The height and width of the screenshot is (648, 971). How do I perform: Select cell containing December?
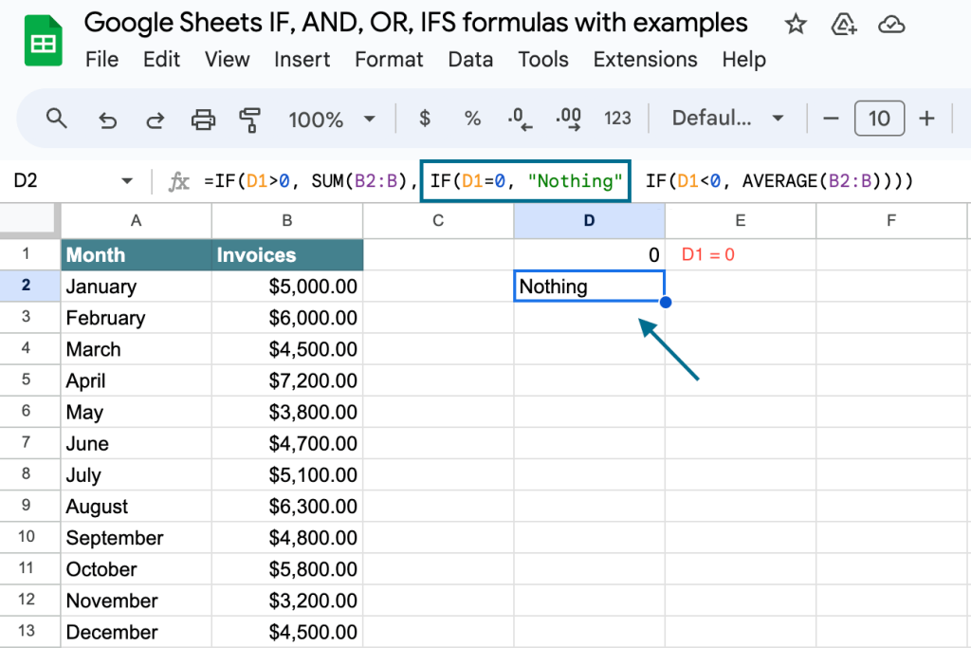pos(137,632)
